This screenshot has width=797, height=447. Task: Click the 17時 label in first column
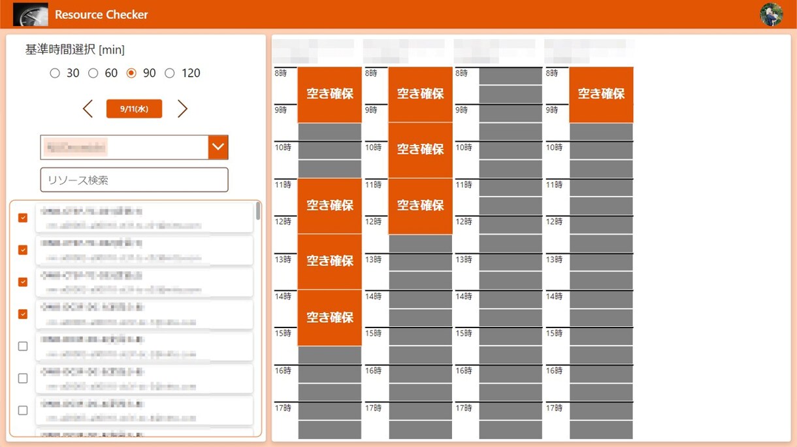[x=282, y=408]
